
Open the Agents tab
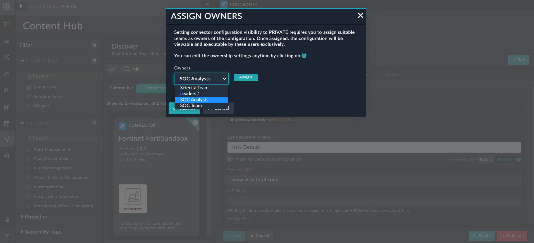(394, 74)
